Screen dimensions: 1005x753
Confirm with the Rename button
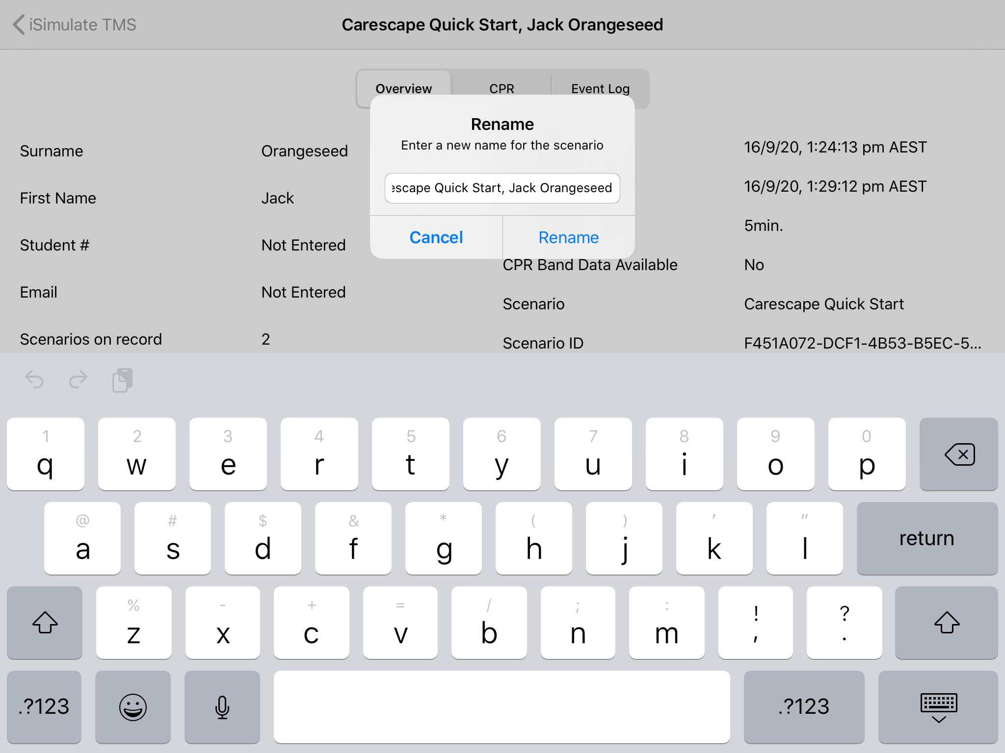[x=568, y=237]
